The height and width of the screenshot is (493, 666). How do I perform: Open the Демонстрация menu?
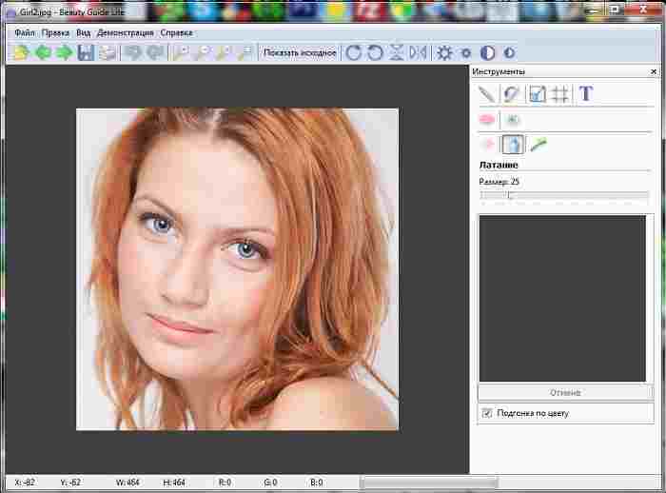[126, 33]
